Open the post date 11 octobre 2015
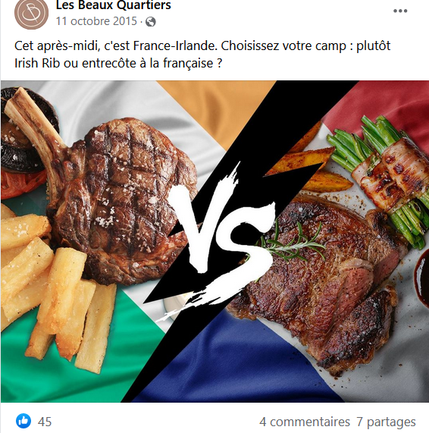The width and height of the screenshot is (429, 433). [x=96, y=21]
